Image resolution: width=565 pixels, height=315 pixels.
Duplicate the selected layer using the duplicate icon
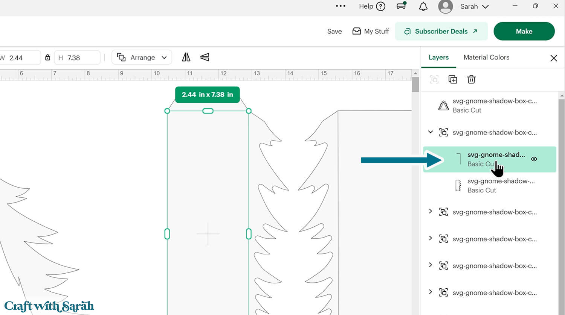[x=452, y=79]
